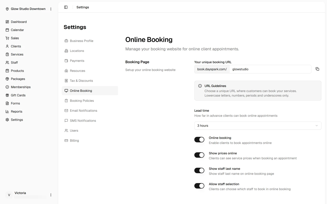
Task: Click the Glow Studio Downtown location name
Action: coord(28,9)
